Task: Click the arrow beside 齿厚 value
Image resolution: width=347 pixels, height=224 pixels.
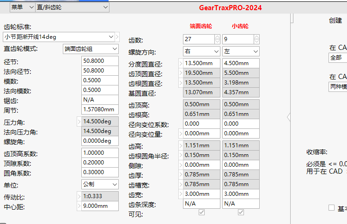Action: (181, 175)
